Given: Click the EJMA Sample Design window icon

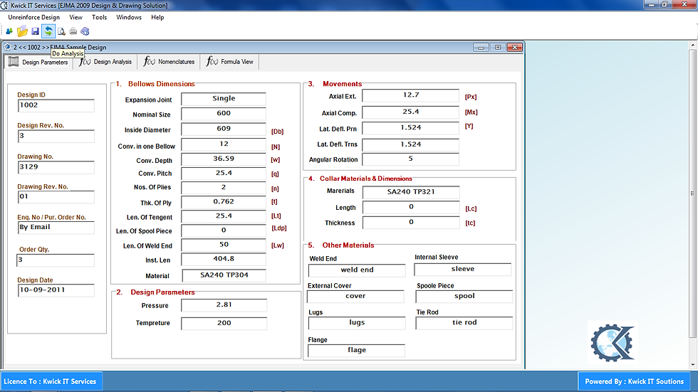Looking at the screenshot, I should click(x=8, y=47).
